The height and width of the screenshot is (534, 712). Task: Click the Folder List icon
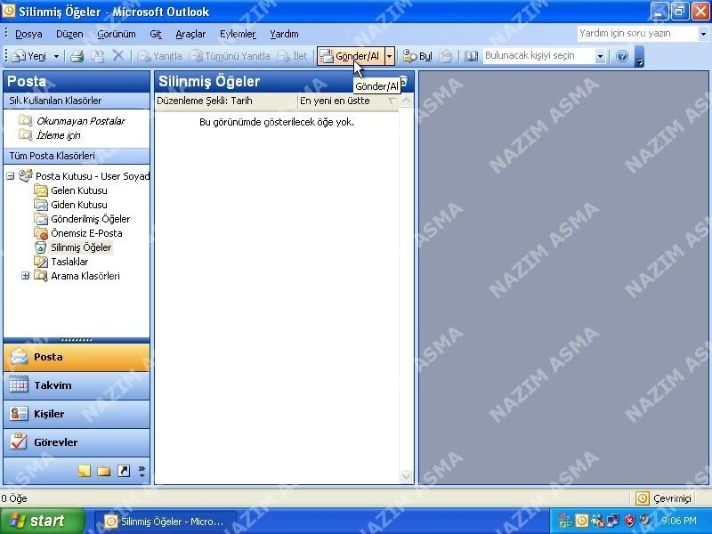point(103,471)
